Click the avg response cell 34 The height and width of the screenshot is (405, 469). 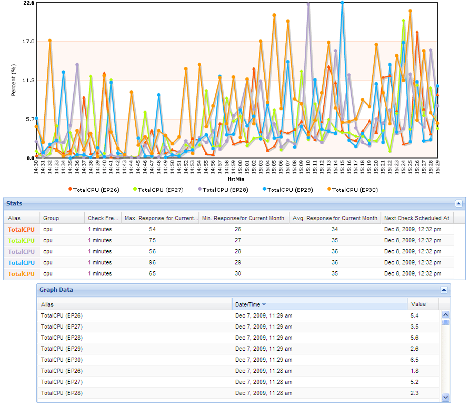pyautogui.click(x=335, y=229)
